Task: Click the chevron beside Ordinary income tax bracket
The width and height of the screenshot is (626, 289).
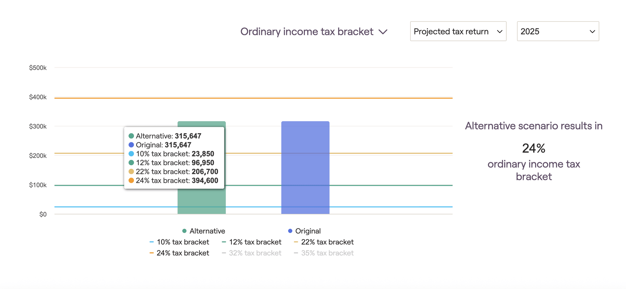Action: click(383, 32)
